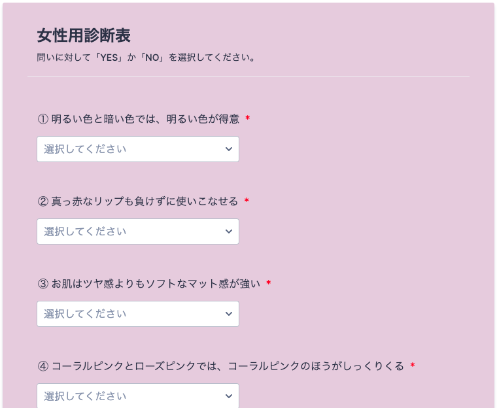The image size is (497, 408).
Task: Click the red required asterisk on question ③
Action: click(269, 283)
